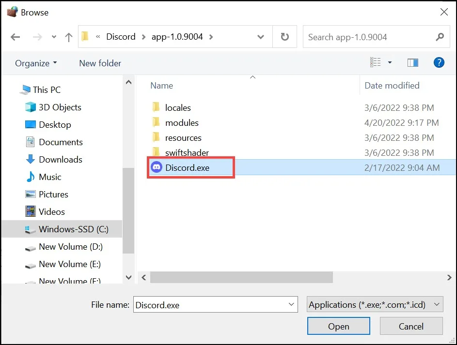This screenshot has height=345, width=457.
Task: Click the Documents page icon
Action: coord(31,142)
